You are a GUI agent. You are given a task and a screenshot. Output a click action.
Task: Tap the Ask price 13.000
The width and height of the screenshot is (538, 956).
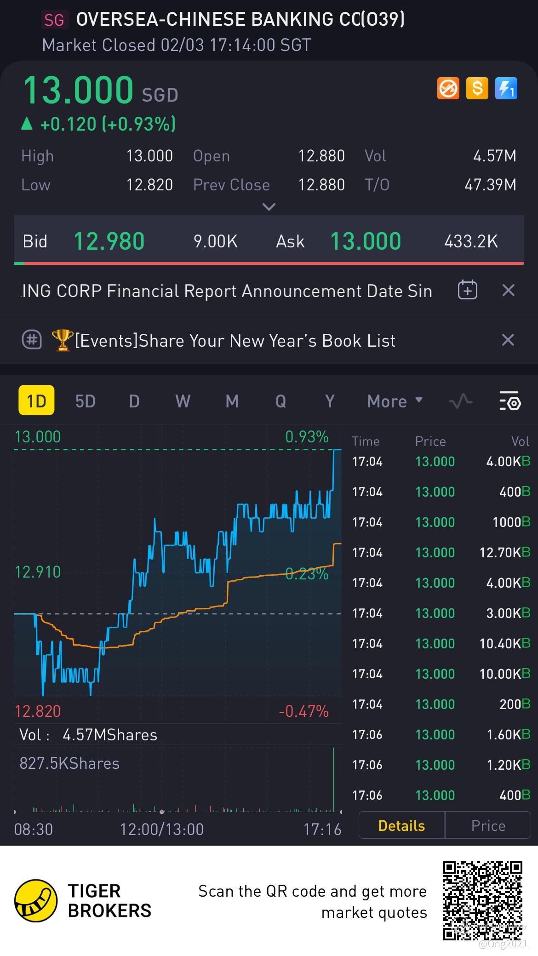pyautogui.click(x=366, y=241)
